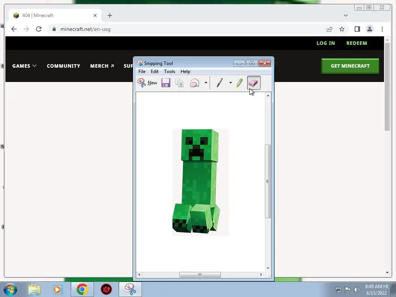396x297 pixels.
Task: Select the yellow Highlighter tool
Action: [x=240, y=83]
